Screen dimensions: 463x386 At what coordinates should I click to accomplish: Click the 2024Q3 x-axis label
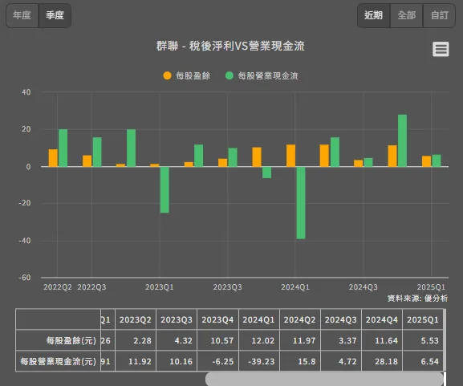click(363, 287)
